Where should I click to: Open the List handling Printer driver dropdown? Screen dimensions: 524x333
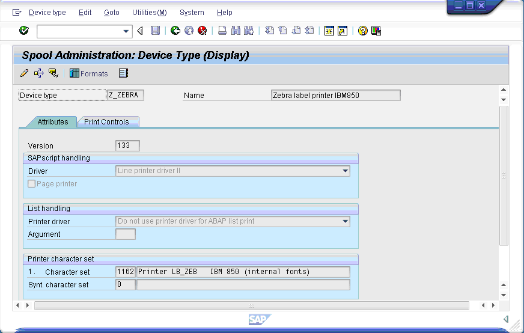pyautogui.click(x=345, y=221)
